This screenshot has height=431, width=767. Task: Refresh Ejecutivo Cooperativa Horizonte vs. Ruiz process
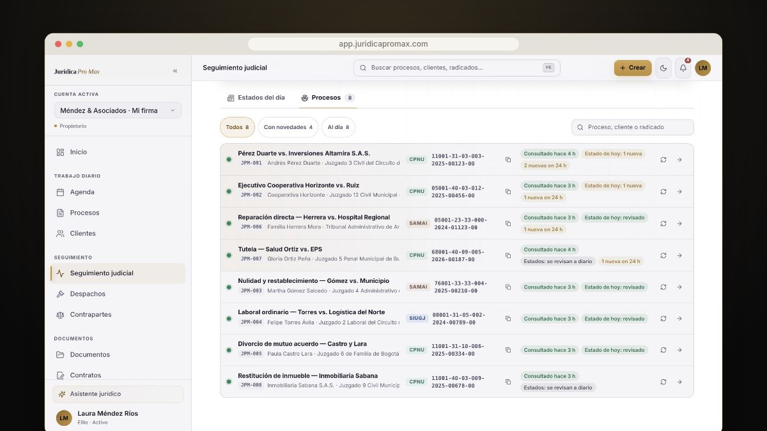coord(663,192)
